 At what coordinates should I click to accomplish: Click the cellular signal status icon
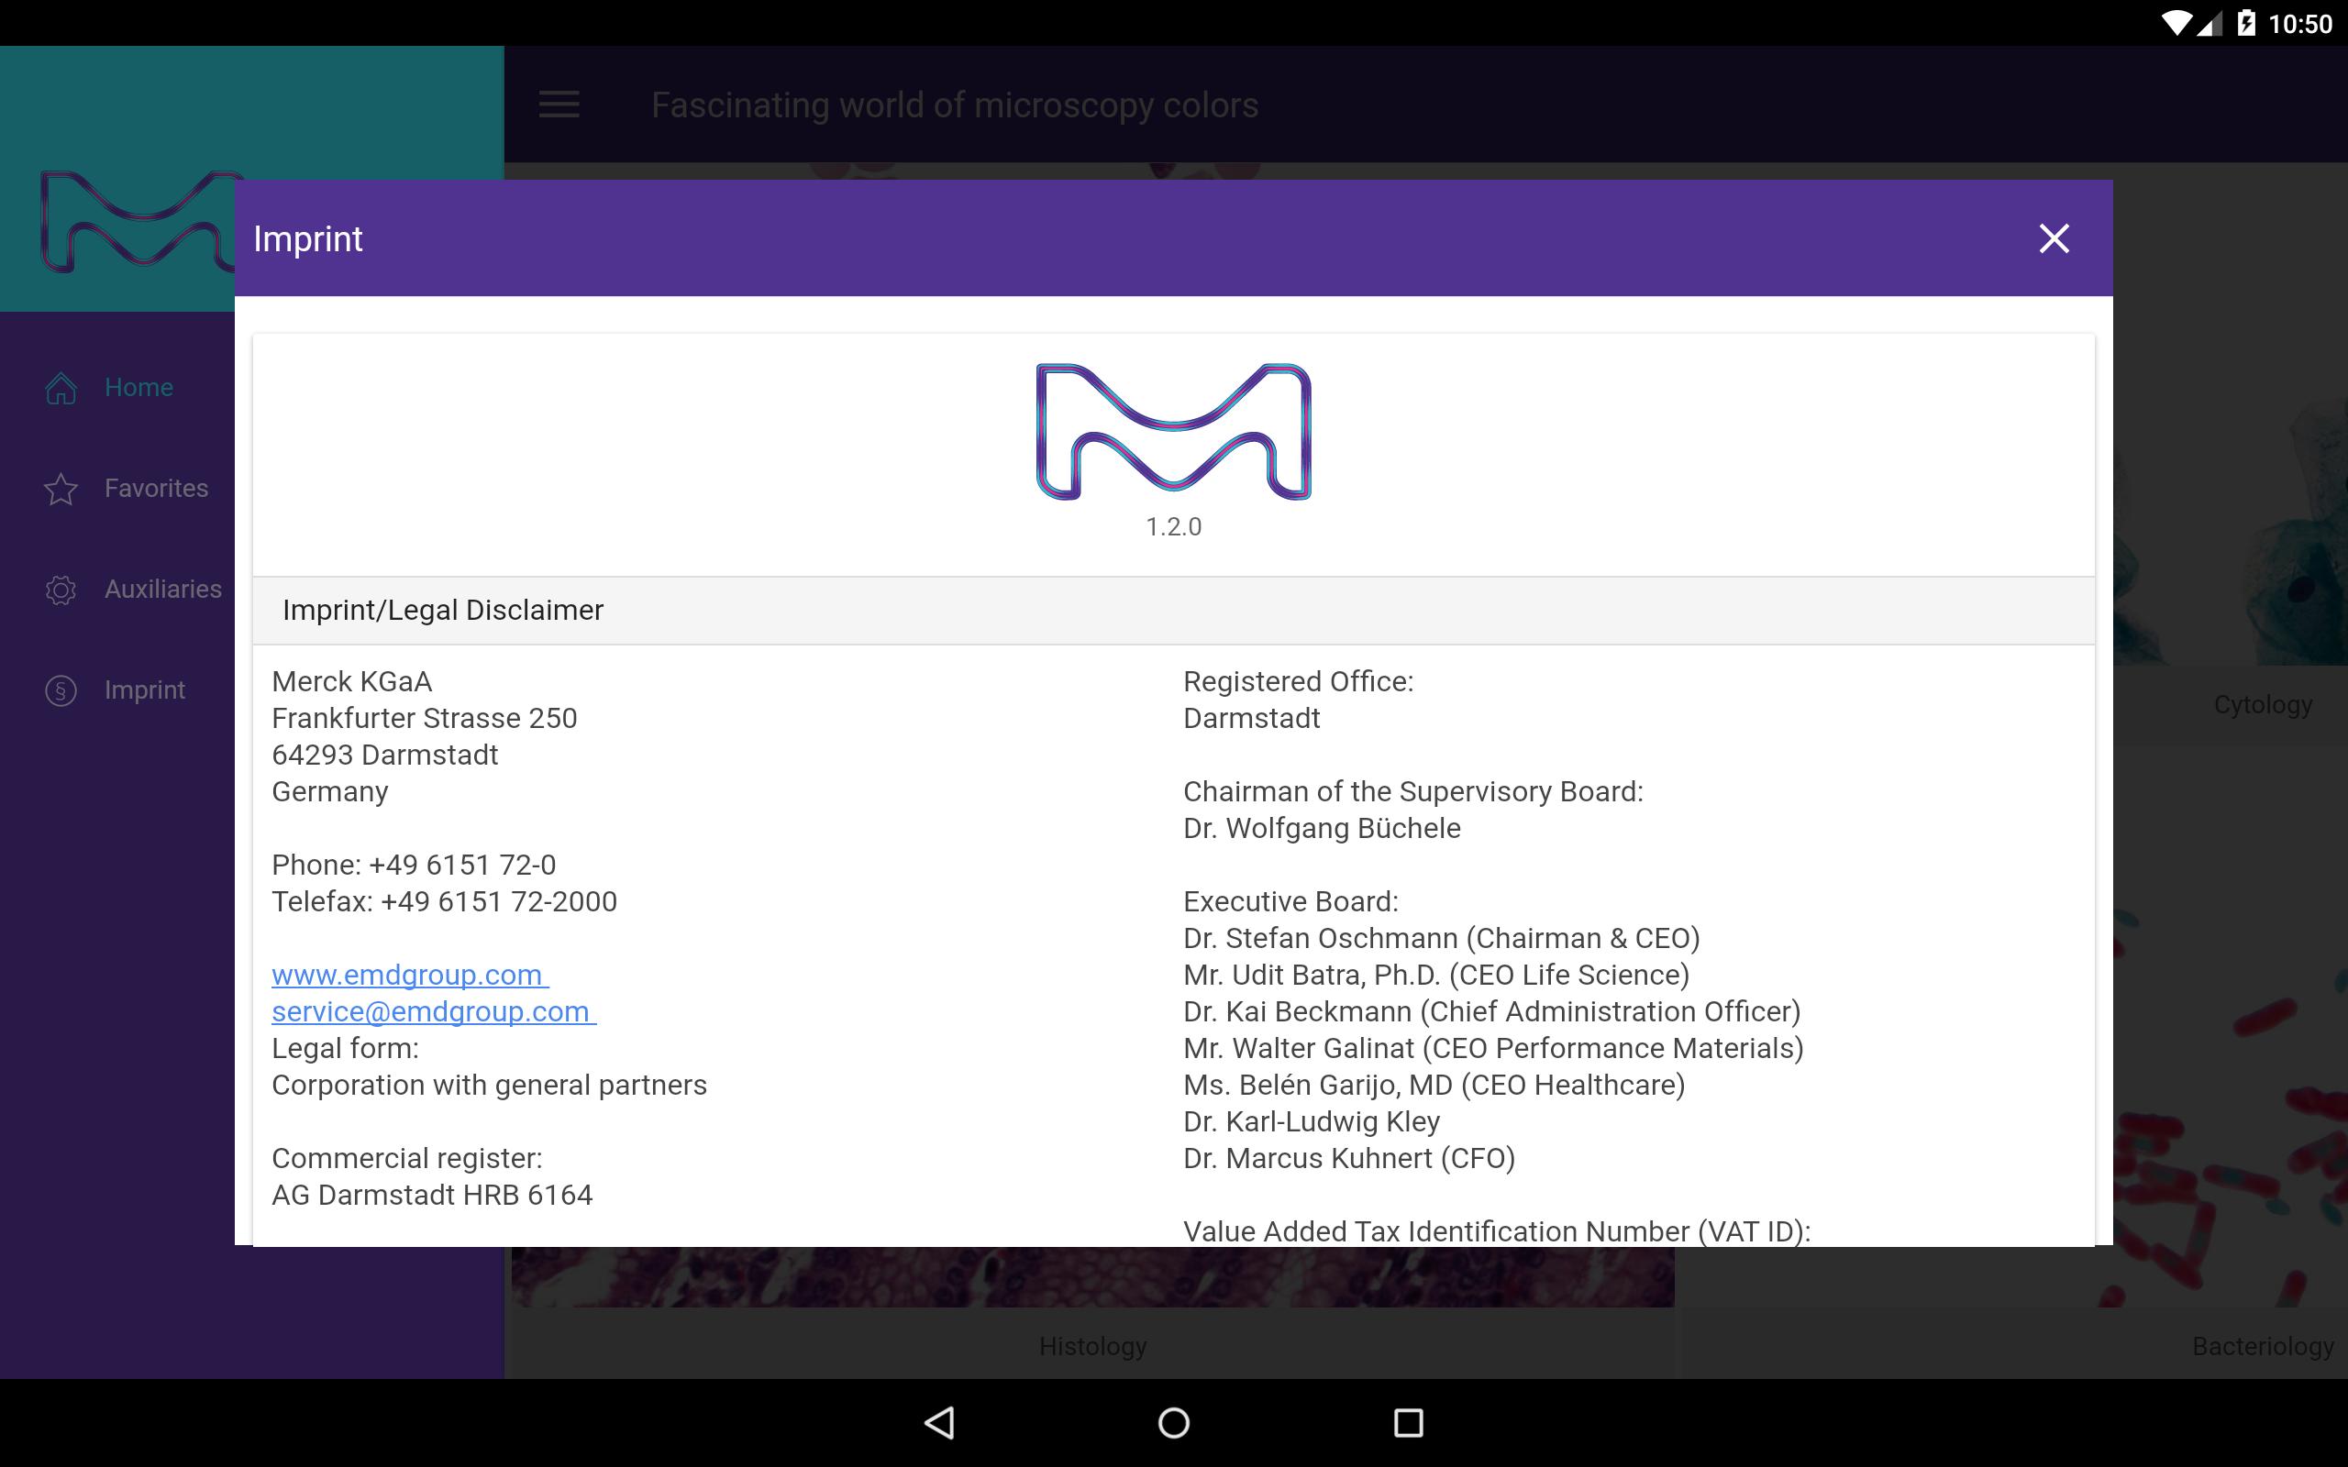point(2210,23)
